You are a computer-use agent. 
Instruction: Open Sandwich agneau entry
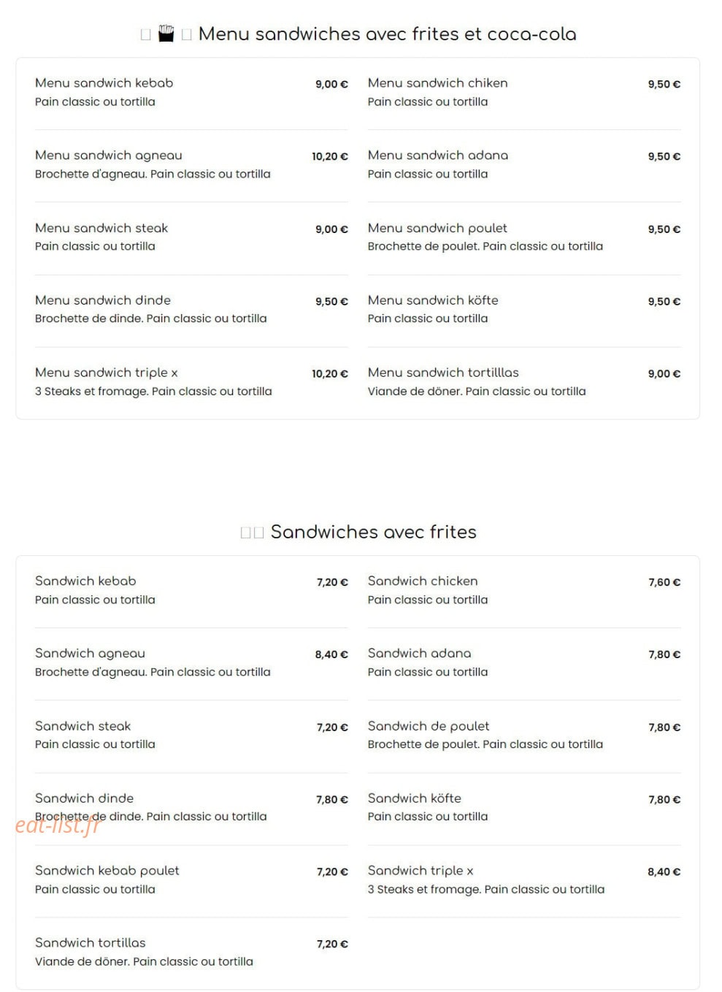[x=191, y=663]
